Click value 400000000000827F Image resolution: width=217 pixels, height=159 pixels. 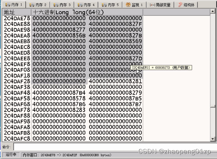115,24
